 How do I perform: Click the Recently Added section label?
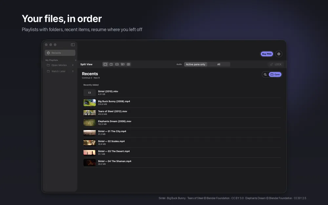pyautogui.click(x=91, y=85)
